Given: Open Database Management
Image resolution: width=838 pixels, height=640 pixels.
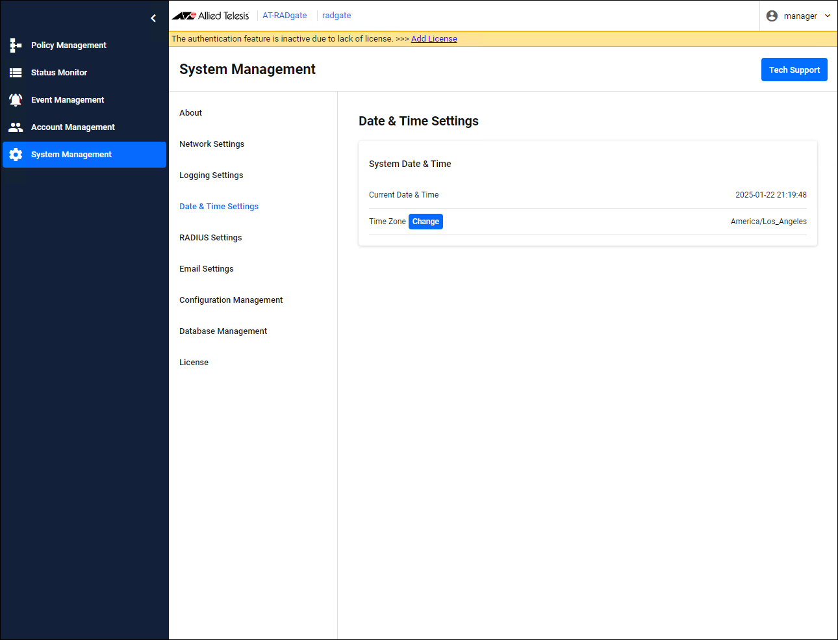Looking at the screenshot, I should coord(223,331).
